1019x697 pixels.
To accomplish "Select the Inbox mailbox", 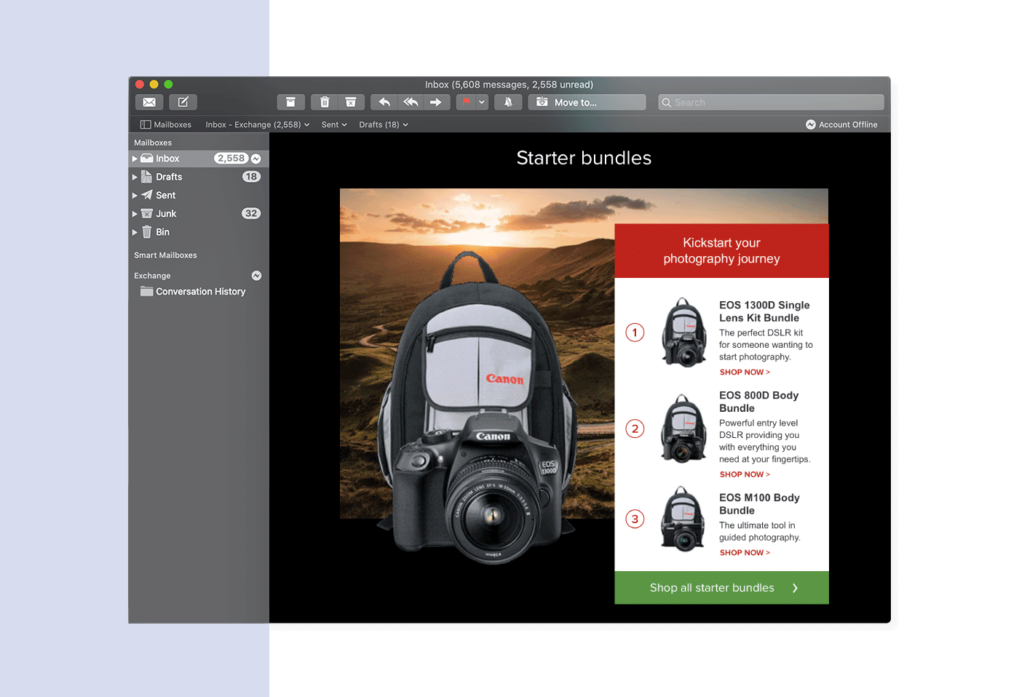I will (x=199, y=159).
